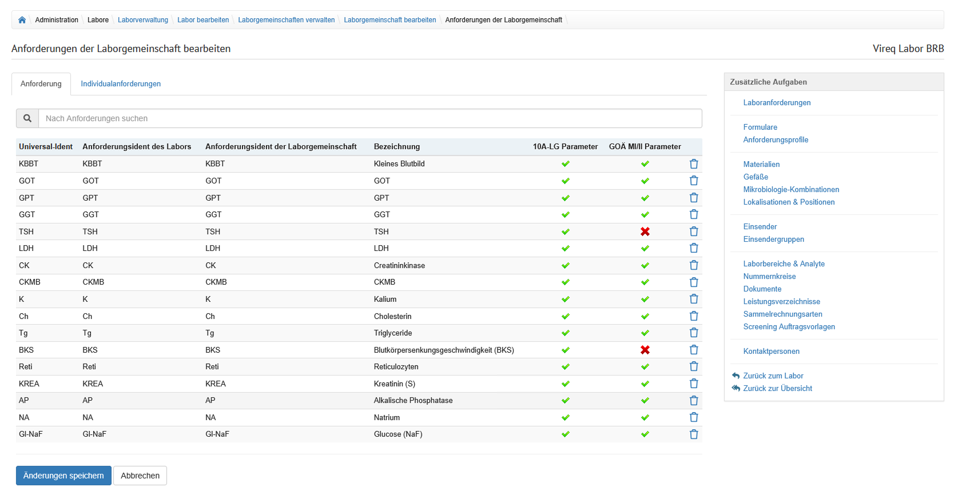The width and height of the screenshot is (954, 491).
Task: Go to Laborverwaltung in the breadcrumb
Action: [143, 20]
